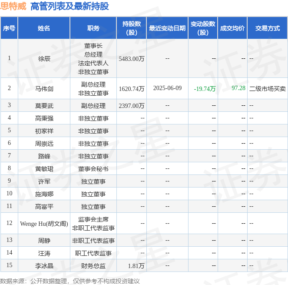Image resolution: width=288 pixels, height=285 pixels.
Task: Click 法定代表人 in 徐辰's positions
Action: 93,63
